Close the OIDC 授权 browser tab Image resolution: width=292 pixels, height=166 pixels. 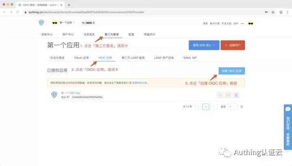61,5
